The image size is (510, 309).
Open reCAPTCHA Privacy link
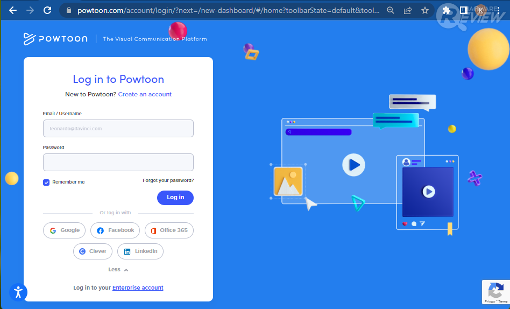pyautogui.click(x=490, y=301)
